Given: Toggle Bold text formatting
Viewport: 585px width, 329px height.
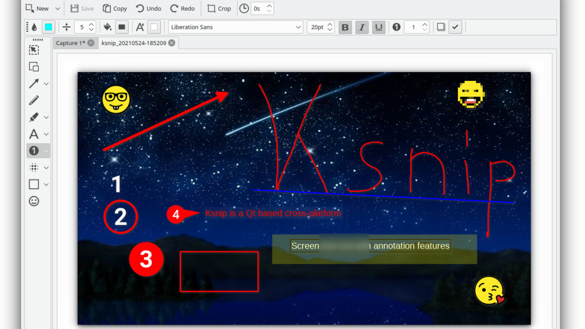Looking at the screenshot, I should 345,27.
